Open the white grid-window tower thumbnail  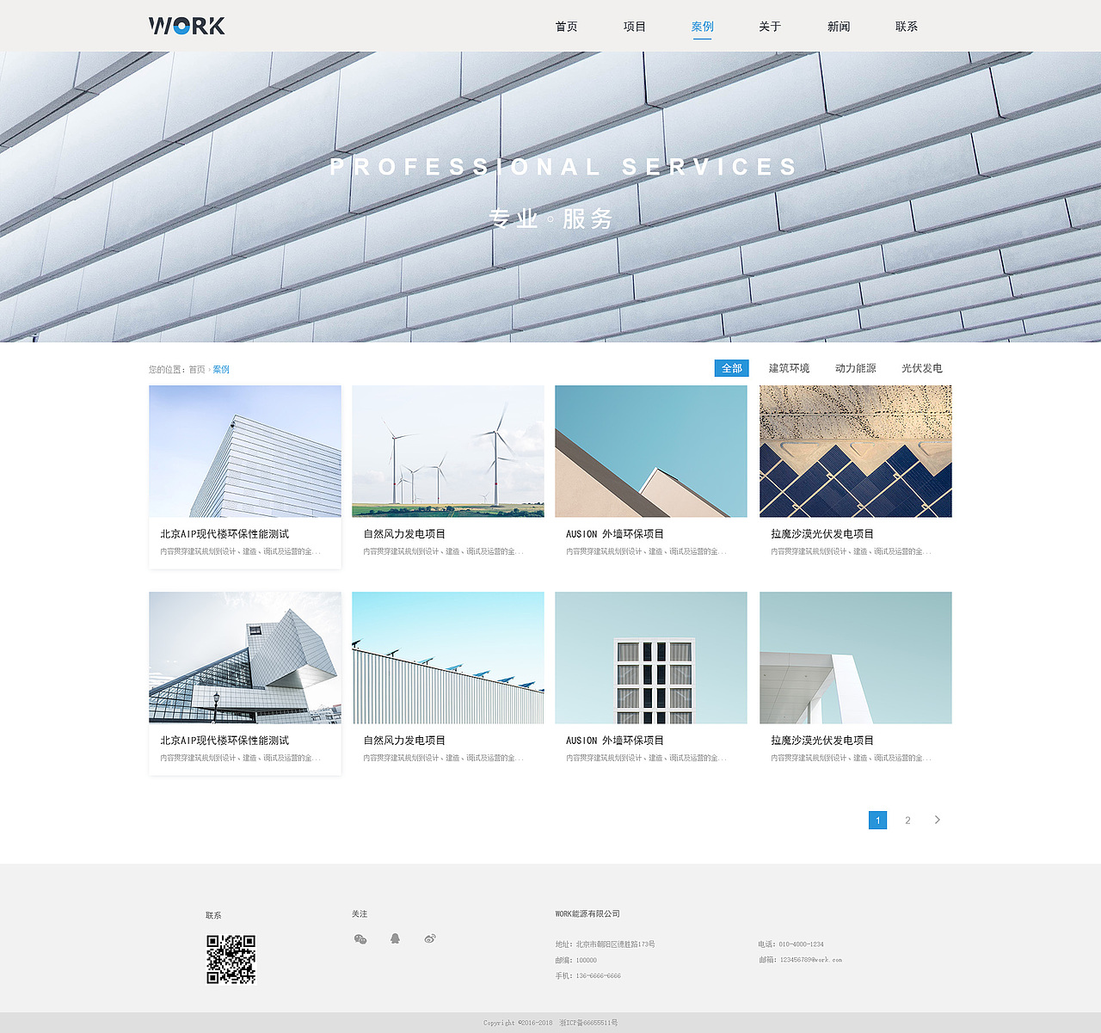(651, 657)
